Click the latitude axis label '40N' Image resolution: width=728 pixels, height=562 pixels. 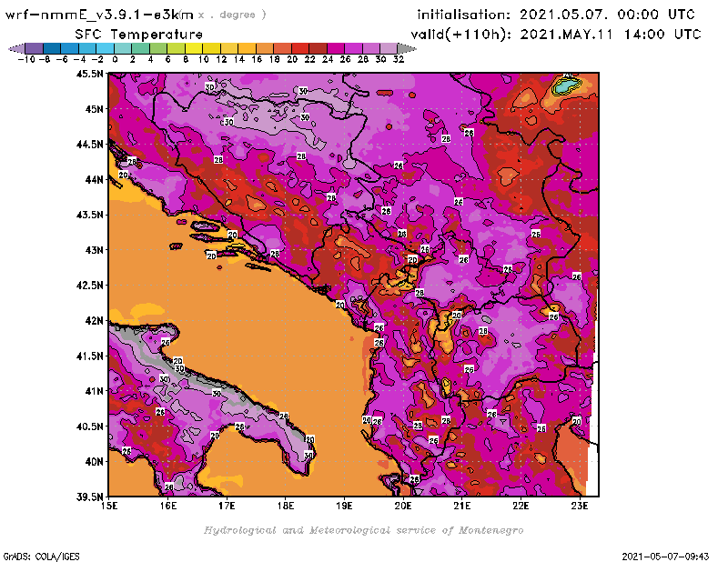[94, 462]
